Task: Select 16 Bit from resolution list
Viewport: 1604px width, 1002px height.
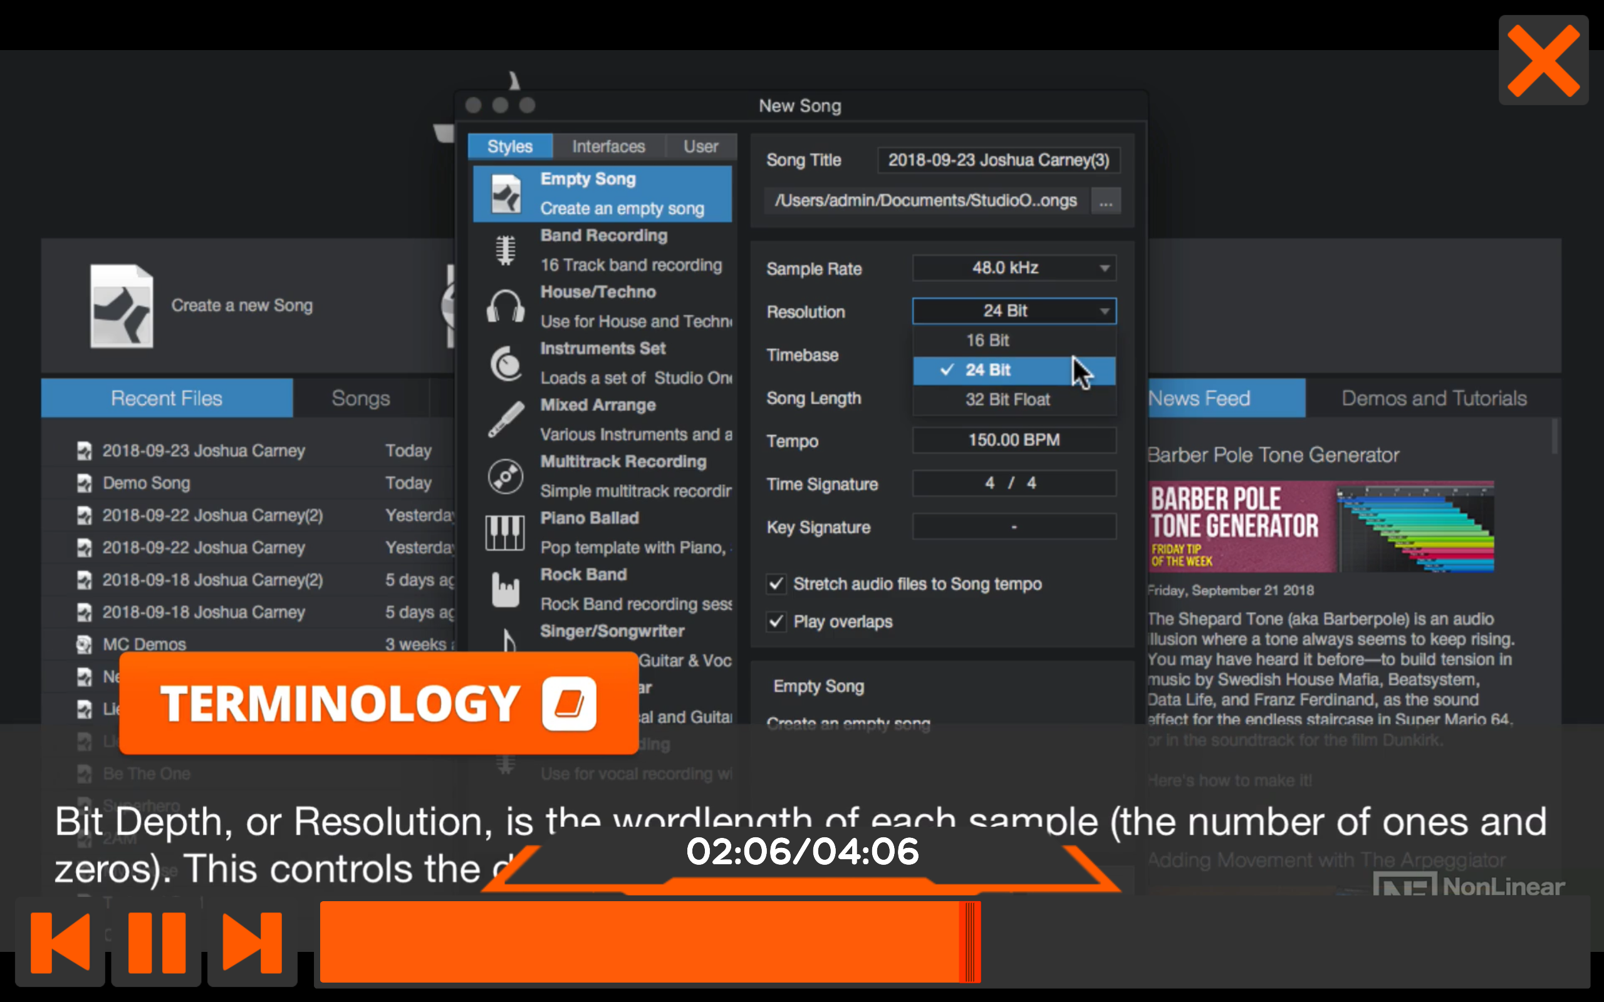Action: pyautogui.click(x=1014, y=341)
